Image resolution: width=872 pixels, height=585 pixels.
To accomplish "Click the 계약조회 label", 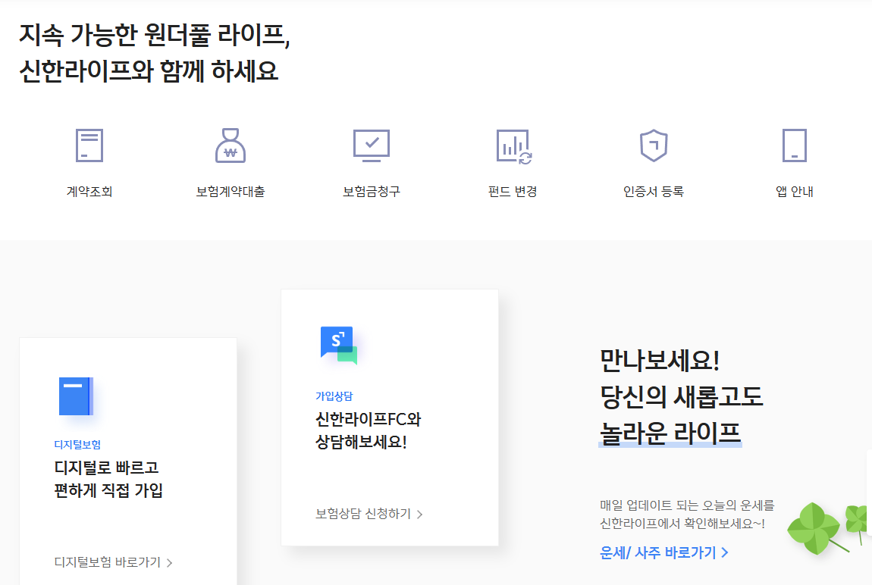I will (89, 192).
